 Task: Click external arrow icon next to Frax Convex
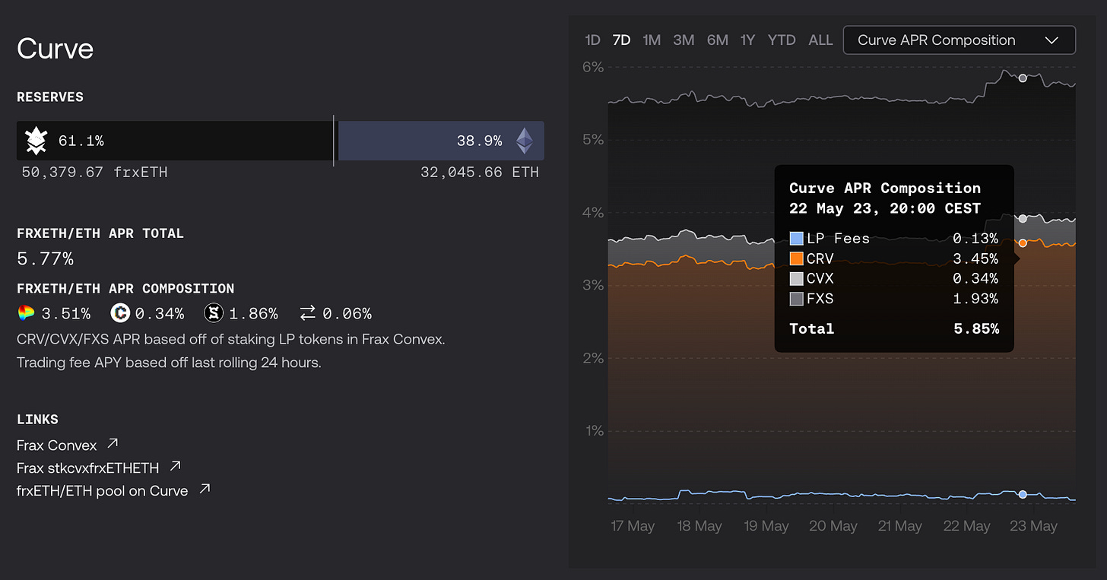point(113,443)
